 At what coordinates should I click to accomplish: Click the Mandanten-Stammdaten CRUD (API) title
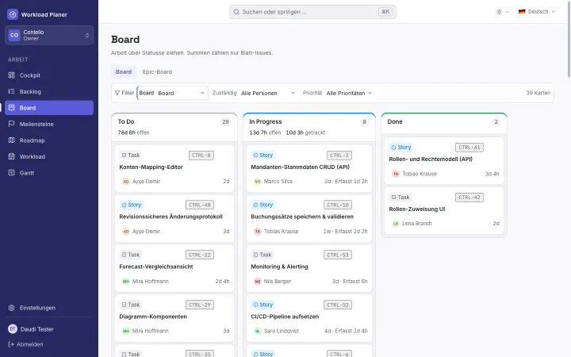point(300,167)
